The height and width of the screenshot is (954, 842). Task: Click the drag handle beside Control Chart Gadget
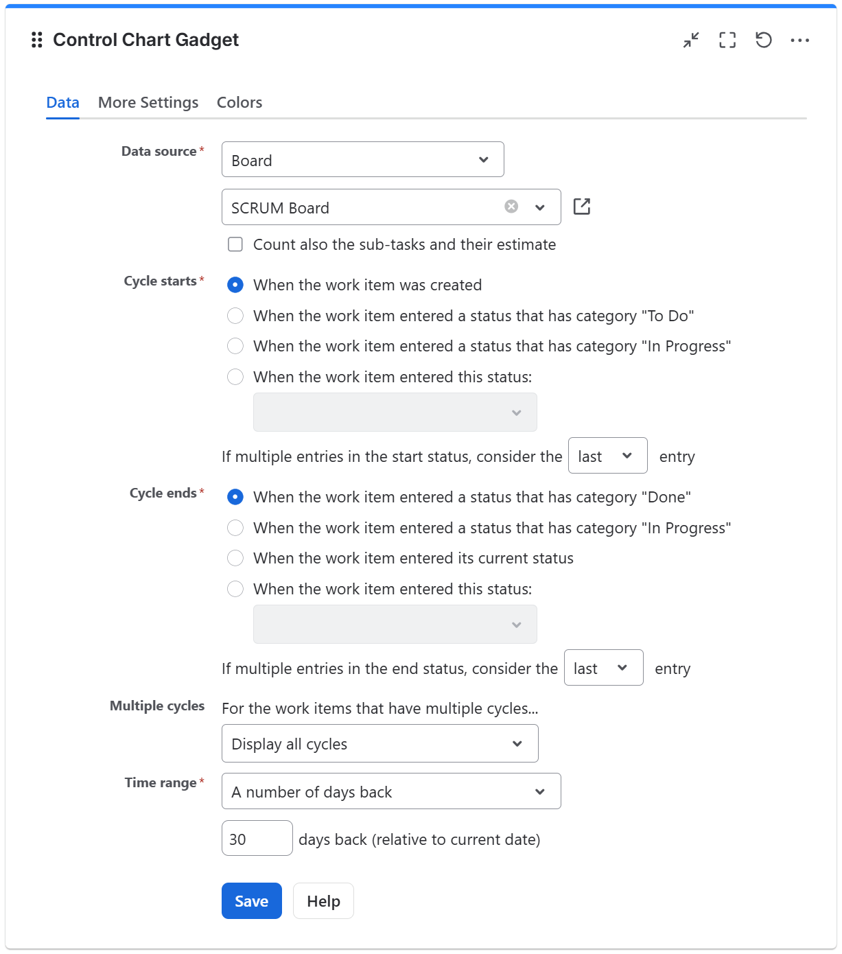coord(37,40)
